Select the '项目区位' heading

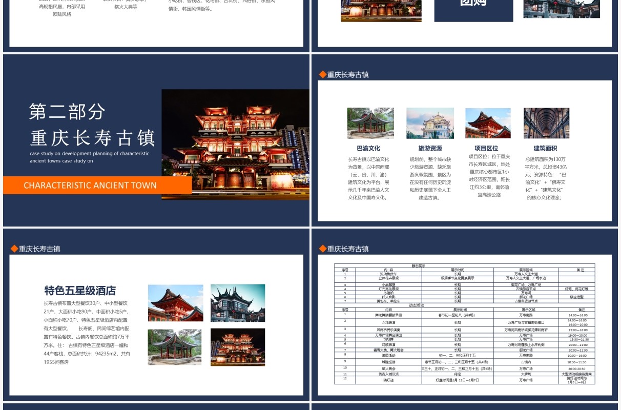486,148
